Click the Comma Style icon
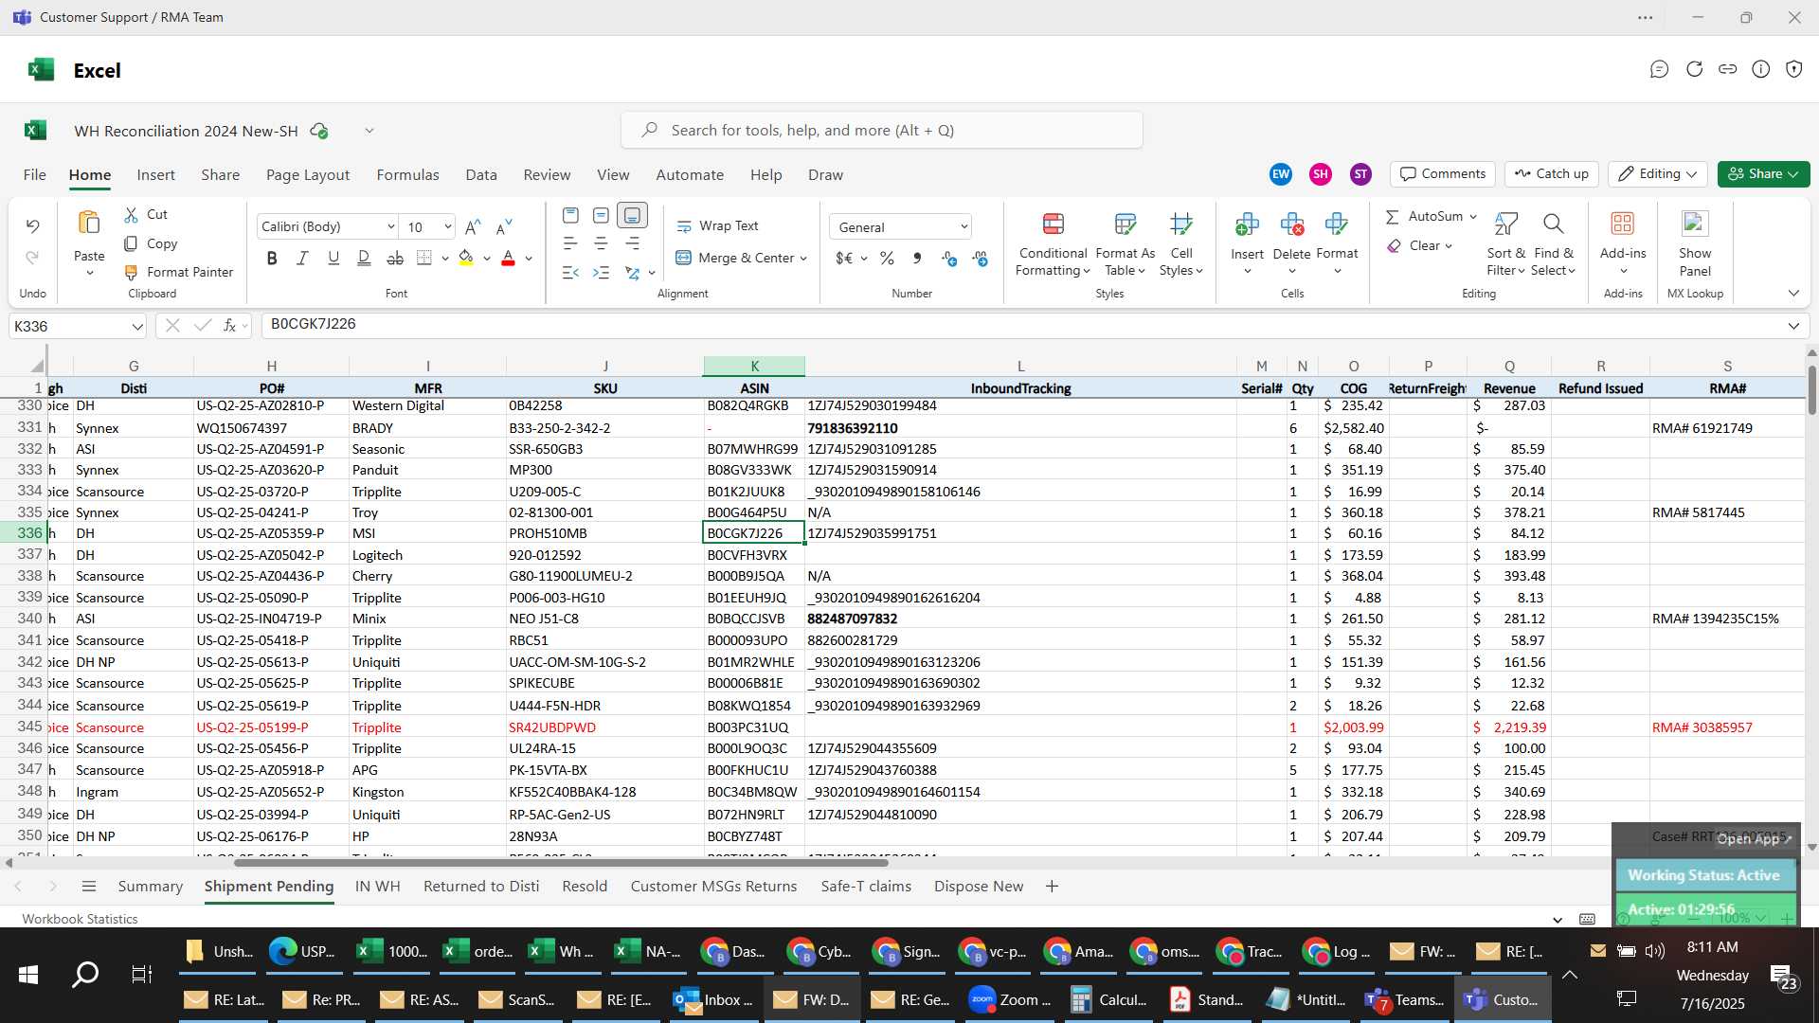The height and width of the screenshot is (1023, 1819). pos(917,259)
